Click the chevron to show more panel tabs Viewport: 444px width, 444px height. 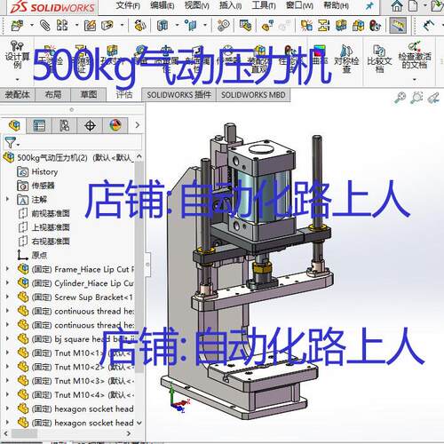(137, 125)
